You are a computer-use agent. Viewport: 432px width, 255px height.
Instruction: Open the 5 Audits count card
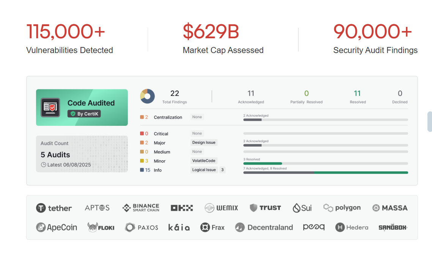point(82,154)
